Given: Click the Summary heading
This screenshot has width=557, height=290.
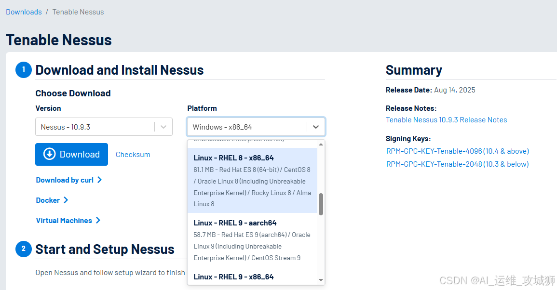Looking at the screenshot, I should tap(414, 70).
